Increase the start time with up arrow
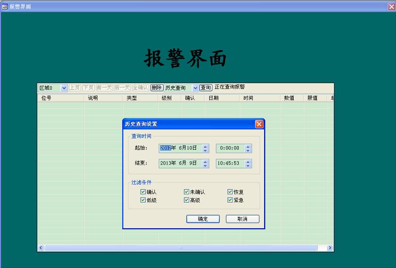396x268 pixels. tap(248, 146)
